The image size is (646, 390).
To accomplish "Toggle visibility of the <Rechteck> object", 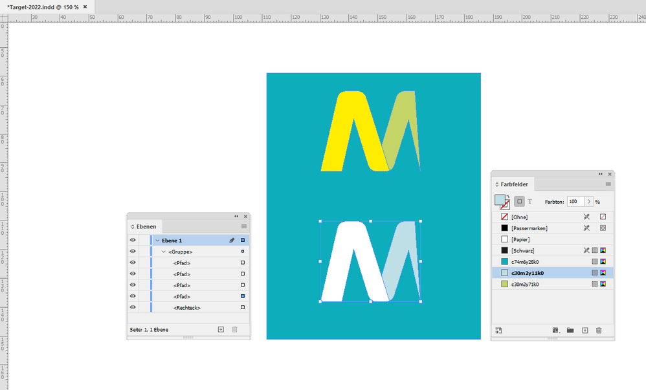I will [x=133, y=307].
